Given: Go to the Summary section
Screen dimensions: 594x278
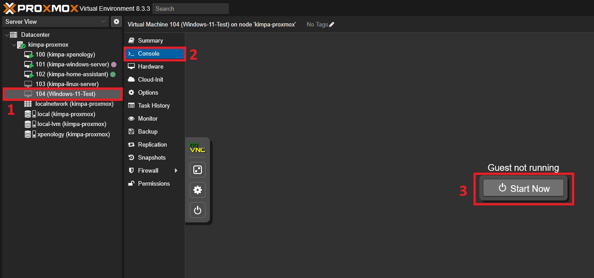Looking at the screenshot, I should click(x=150, y=40).
